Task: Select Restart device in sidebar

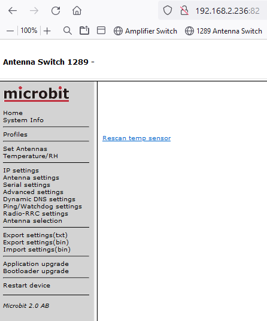Action: click(x=26, y=286)
